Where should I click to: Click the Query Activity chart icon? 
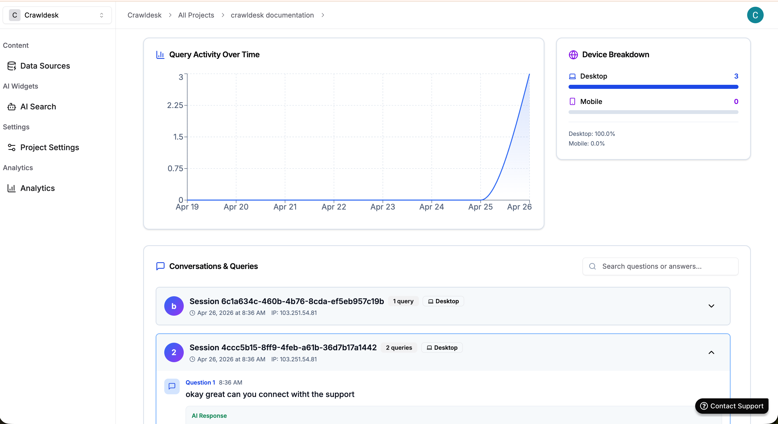point(160,55)
